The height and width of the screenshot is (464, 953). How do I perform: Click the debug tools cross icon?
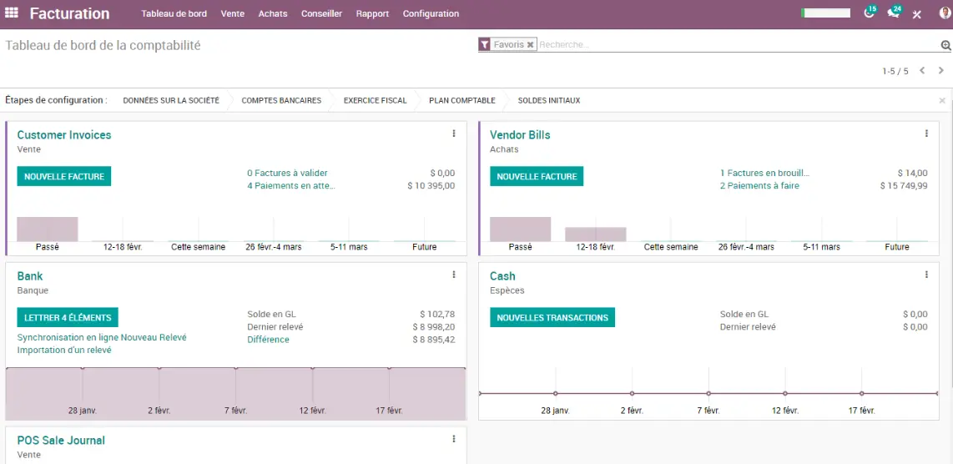(916, 14)
